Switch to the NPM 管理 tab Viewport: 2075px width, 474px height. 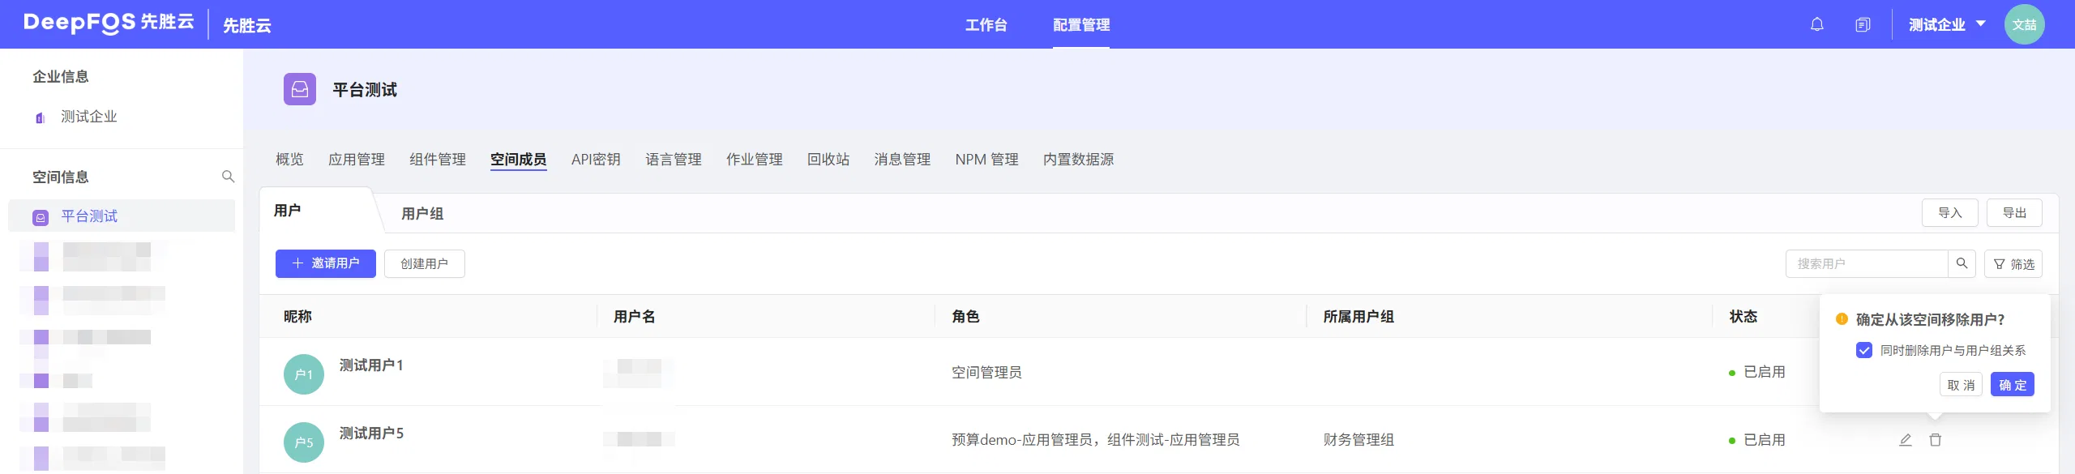pyautogui.click(x=986, y=160)
